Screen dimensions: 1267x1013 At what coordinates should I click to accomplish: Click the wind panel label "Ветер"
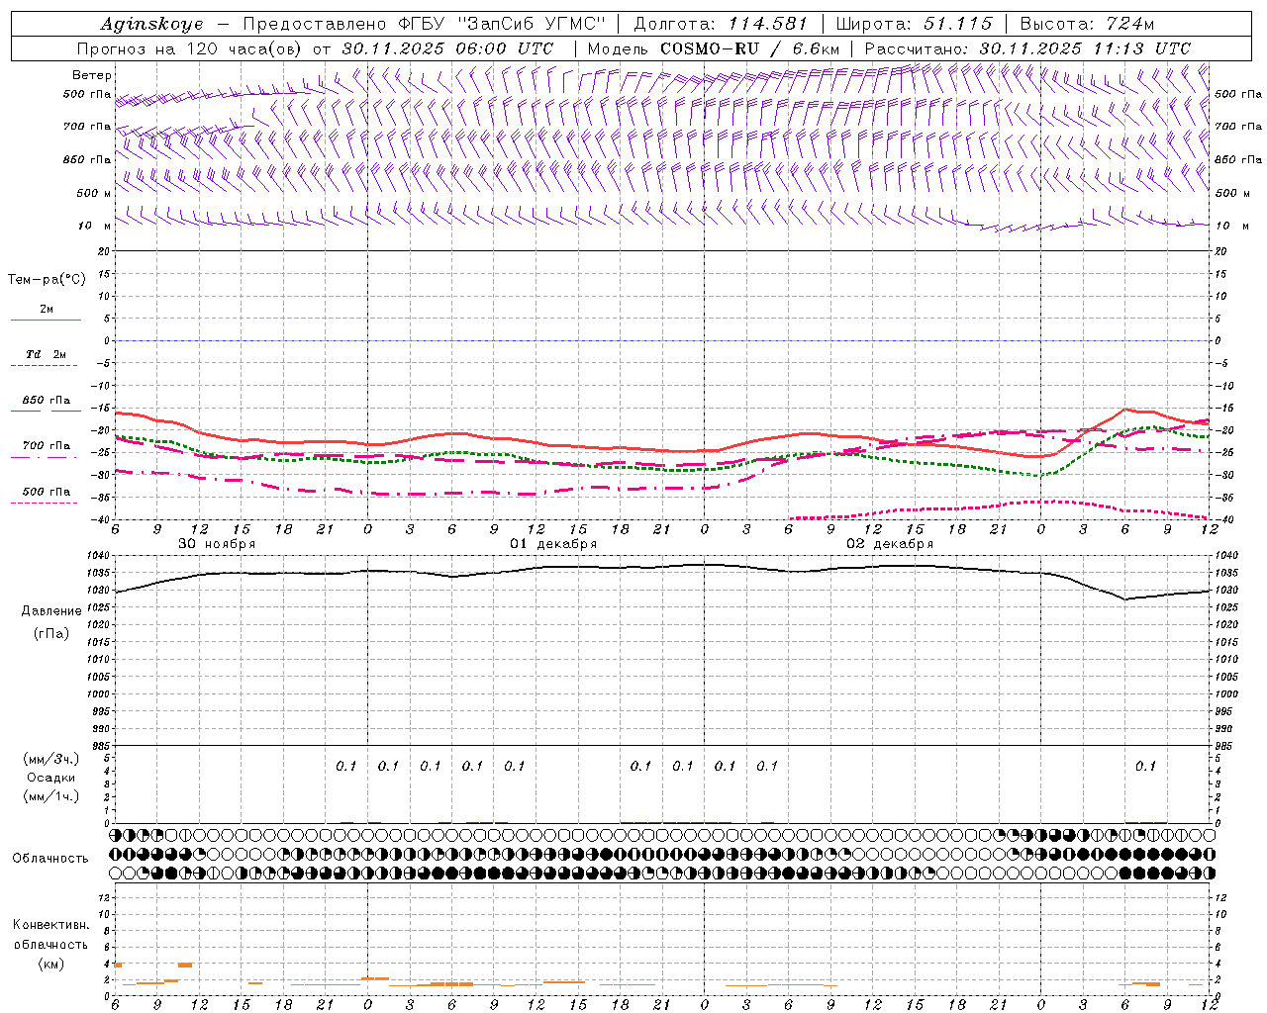pyautogui.click(x=91, y=75)
